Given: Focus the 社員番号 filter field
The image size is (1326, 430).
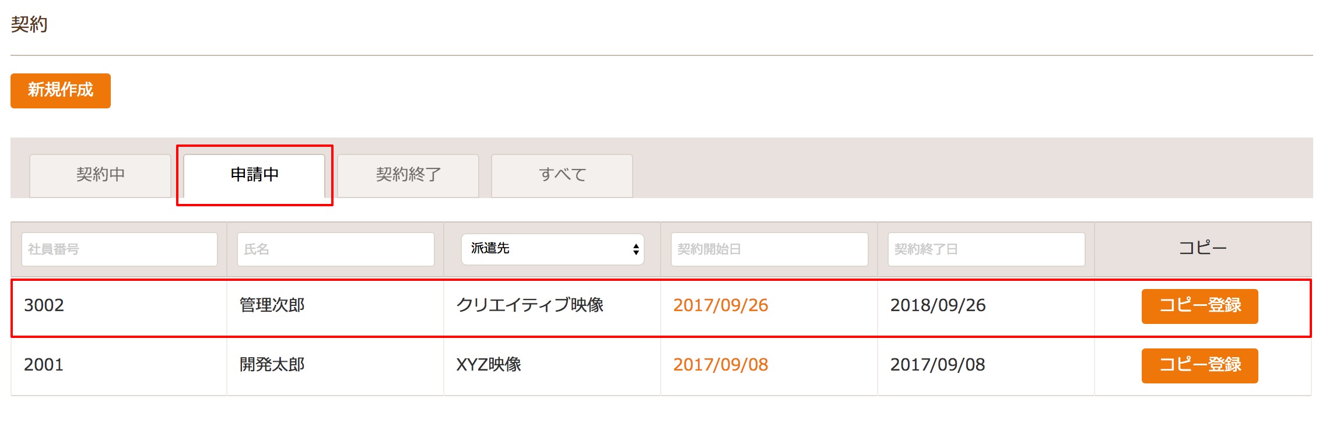Looking at the screenshot, I should (x=120, y=249).
